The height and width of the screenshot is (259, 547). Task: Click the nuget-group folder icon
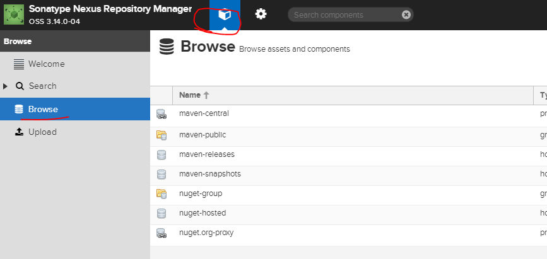(161, 194)
